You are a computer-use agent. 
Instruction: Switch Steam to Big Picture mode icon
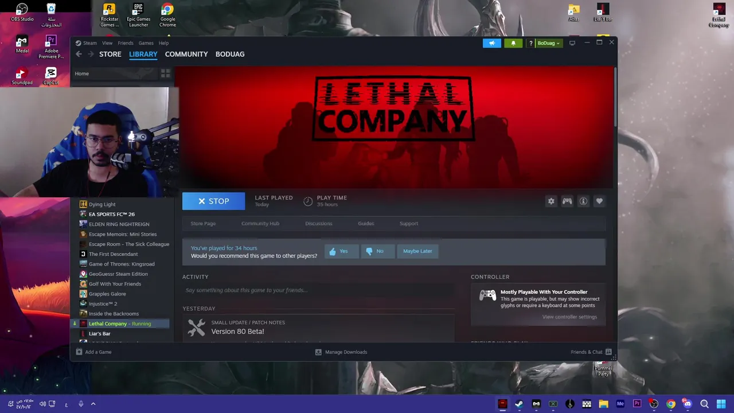click(572, 43)
